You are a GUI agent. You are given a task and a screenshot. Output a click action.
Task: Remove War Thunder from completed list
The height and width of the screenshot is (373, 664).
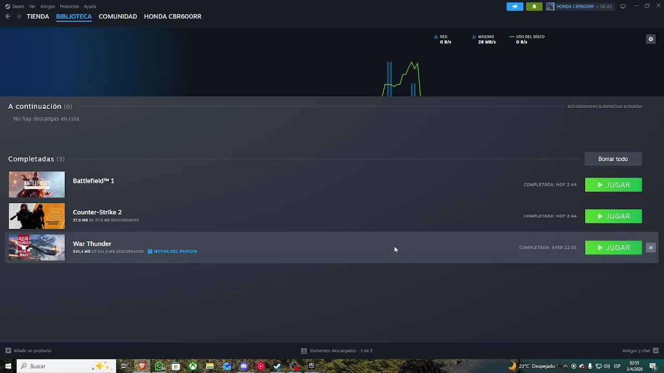[x=651, y=248]
